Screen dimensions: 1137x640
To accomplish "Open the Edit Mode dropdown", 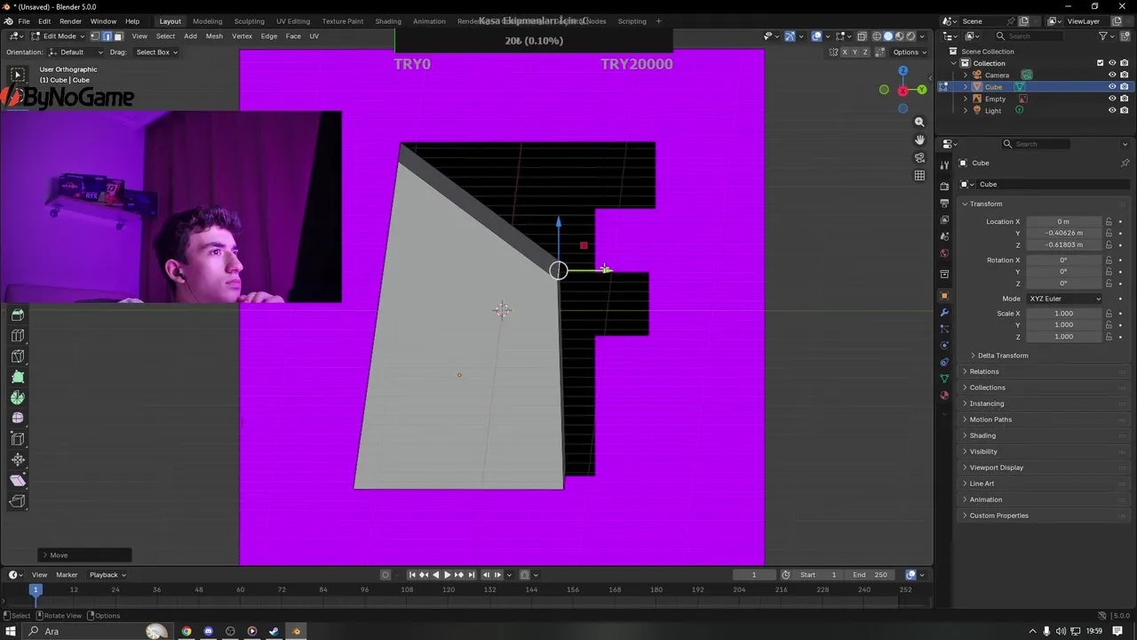I will (x=58, y=36).
